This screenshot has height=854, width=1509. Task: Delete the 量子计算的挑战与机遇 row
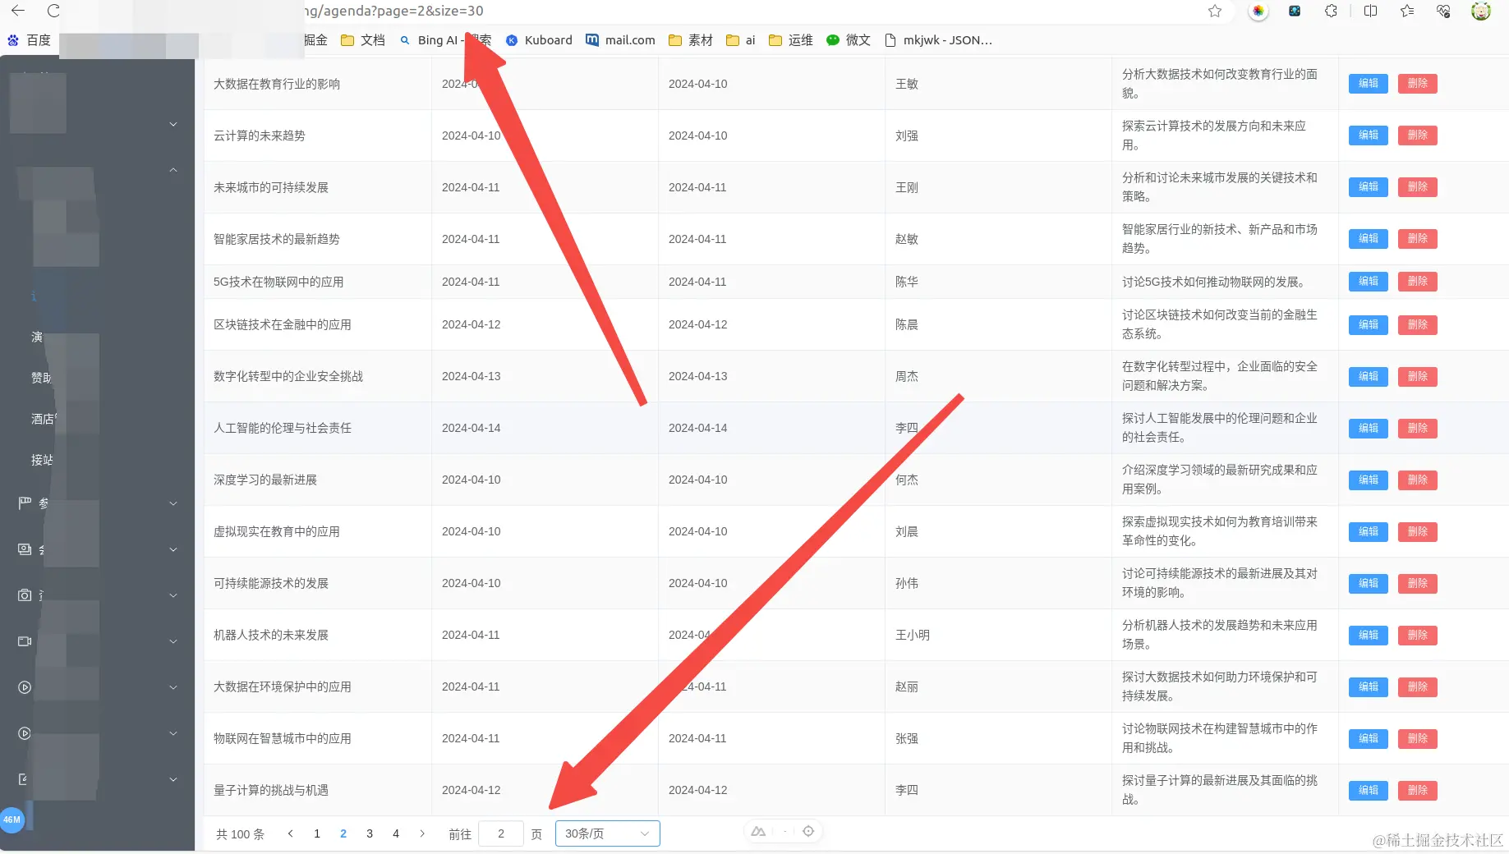(x=1417, y=790)
